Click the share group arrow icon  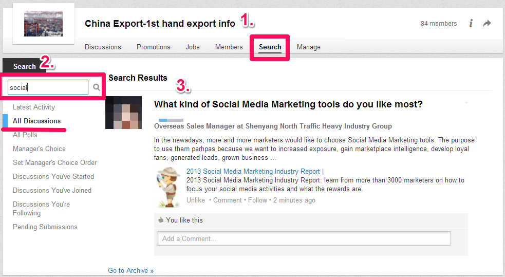coord(487,23)
